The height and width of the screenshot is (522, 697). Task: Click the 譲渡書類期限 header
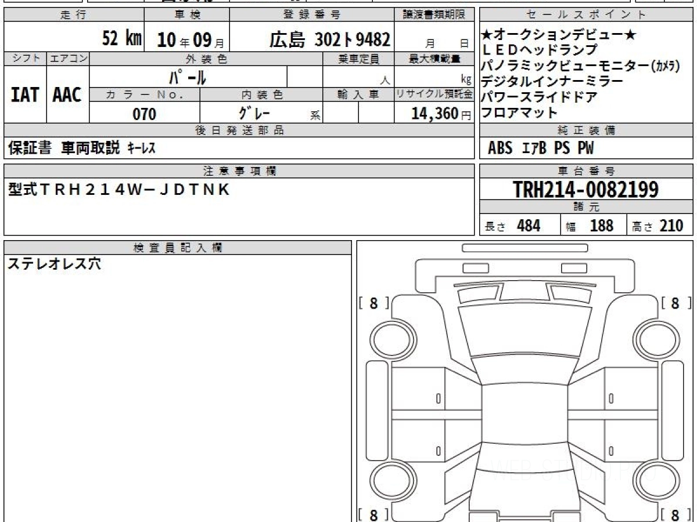(434, 15)
